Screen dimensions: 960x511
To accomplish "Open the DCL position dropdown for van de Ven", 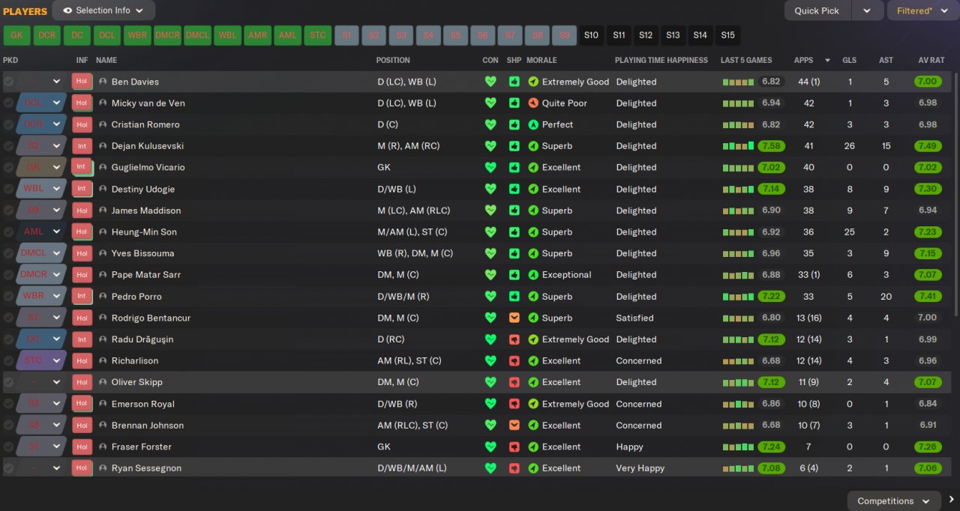I will point(56,103).
